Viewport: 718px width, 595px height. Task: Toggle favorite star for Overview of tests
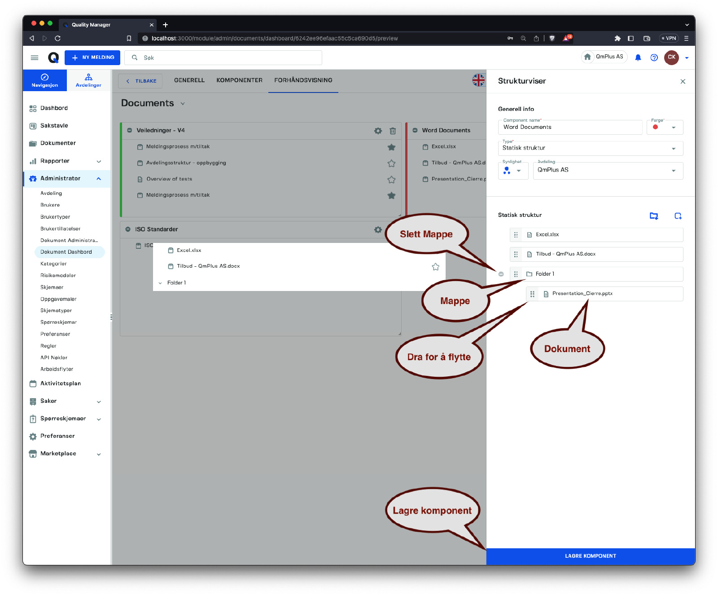(391, 180)
